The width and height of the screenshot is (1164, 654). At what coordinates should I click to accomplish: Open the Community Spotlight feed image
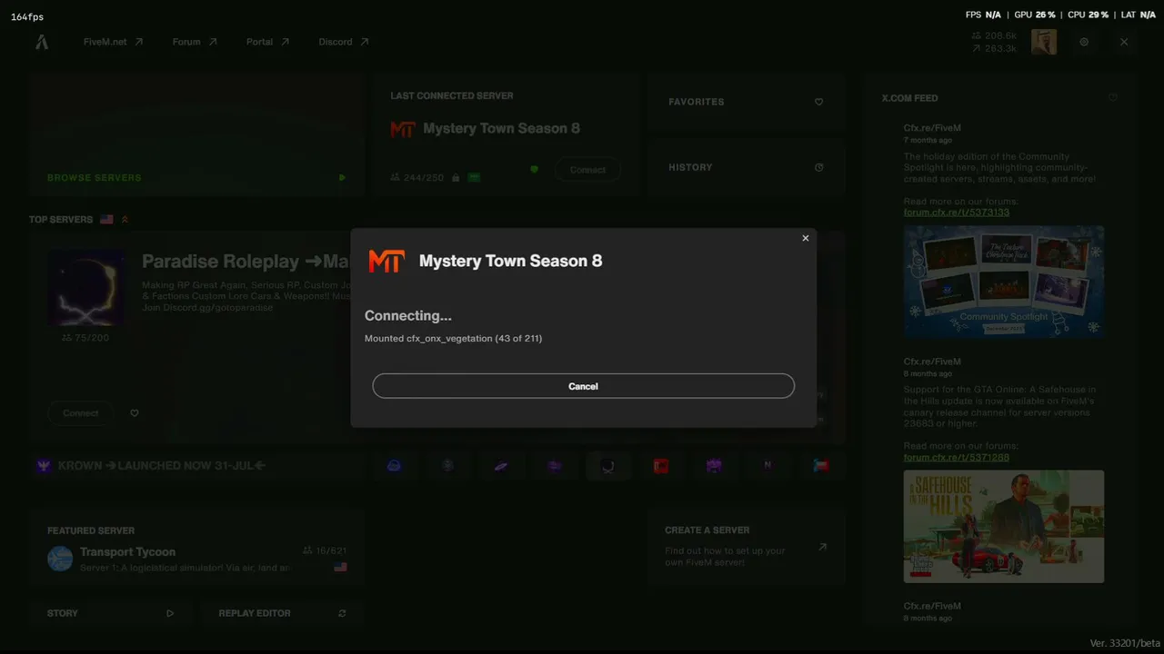pos(1004,282)
